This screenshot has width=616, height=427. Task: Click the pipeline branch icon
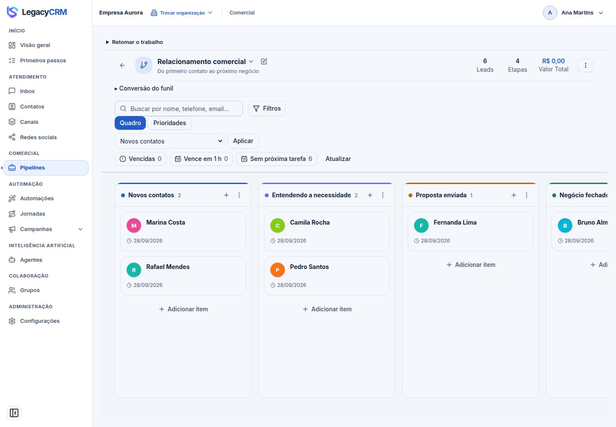[144, 65]
